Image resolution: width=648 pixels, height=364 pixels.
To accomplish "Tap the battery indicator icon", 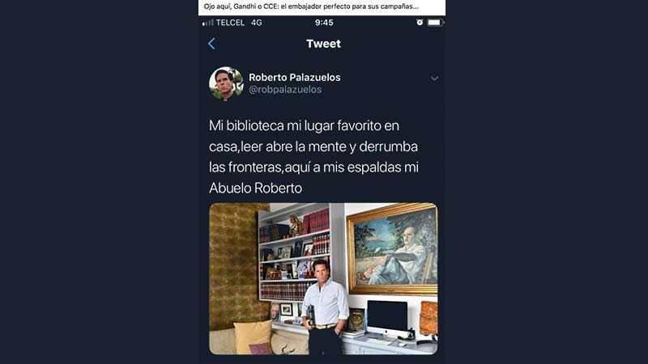I will coord(435,23).
